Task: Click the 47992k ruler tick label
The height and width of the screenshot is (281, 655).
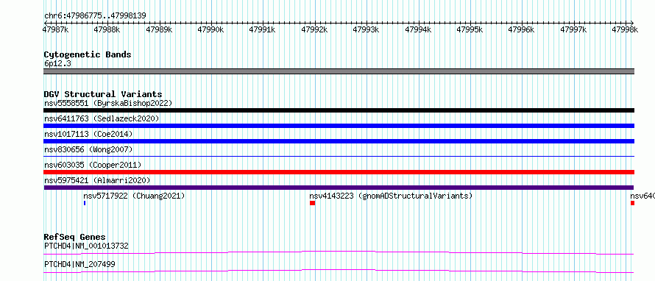Action: coord(314,29)
